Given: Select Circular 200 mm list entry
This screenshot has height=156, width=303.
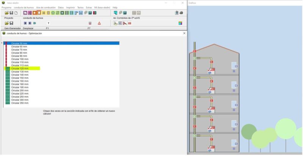Looking at the screenshot, I should pos(19,90).
